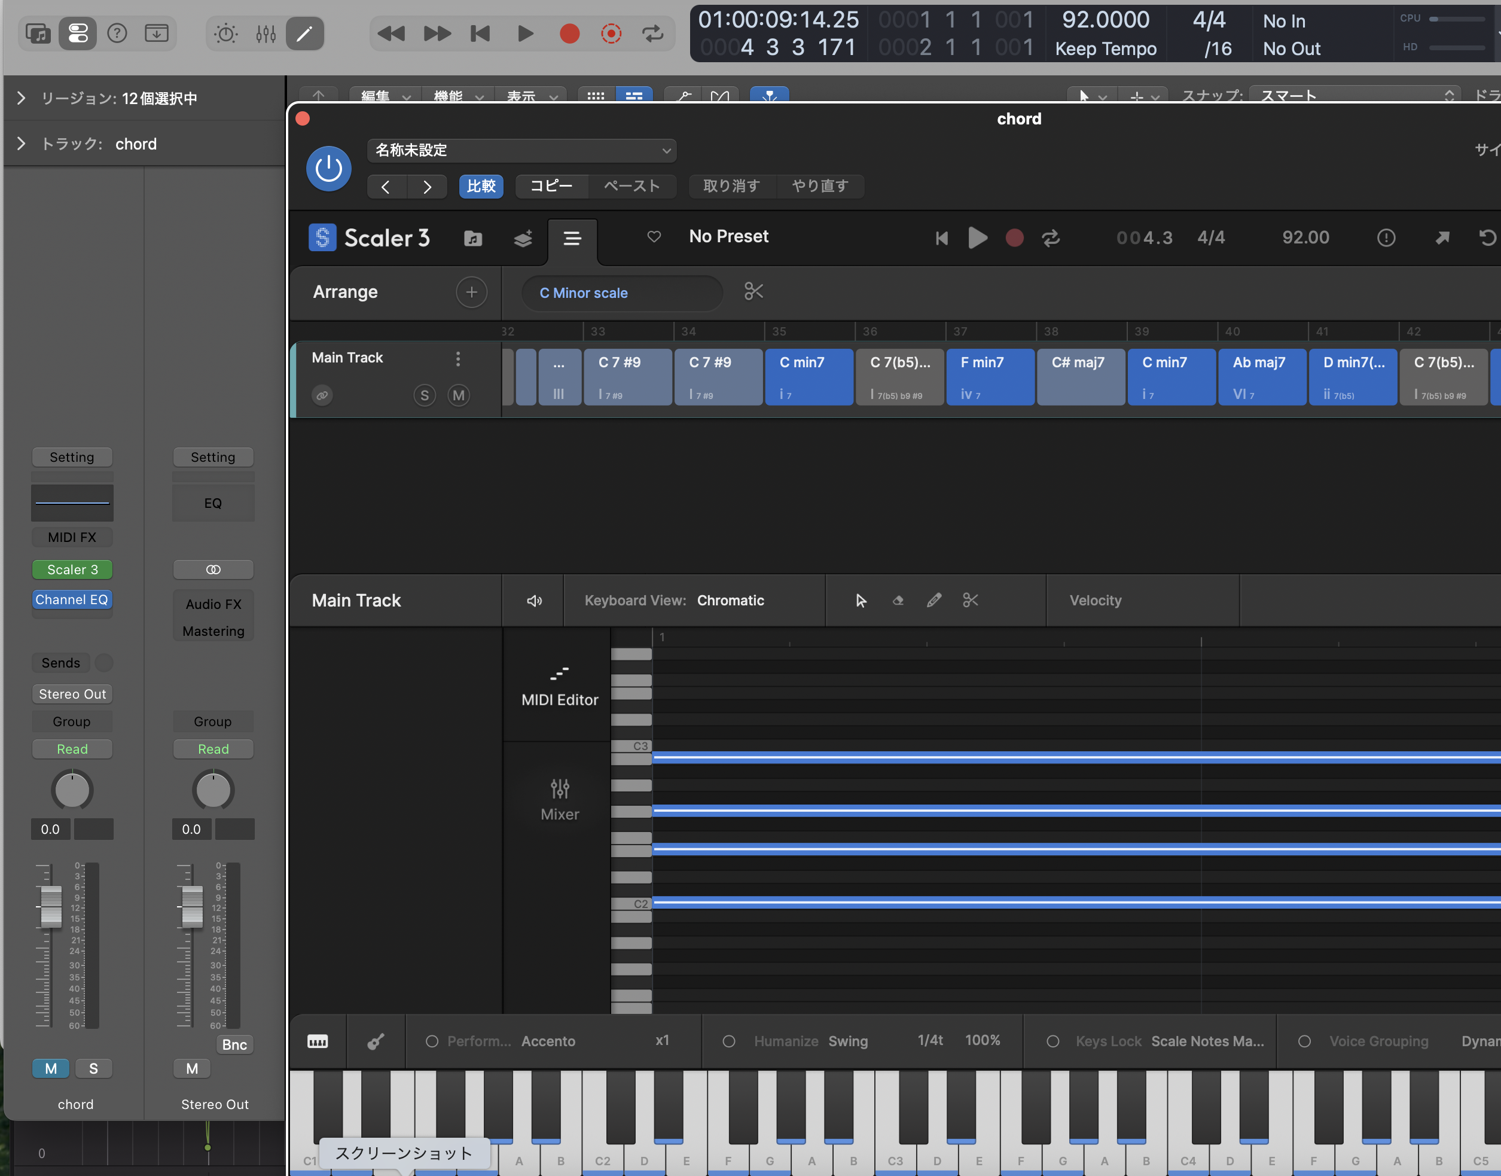Open Scaler's info circle icon
Image resolution: width=1501 pixels, height=1176 pixels.
1386,238
